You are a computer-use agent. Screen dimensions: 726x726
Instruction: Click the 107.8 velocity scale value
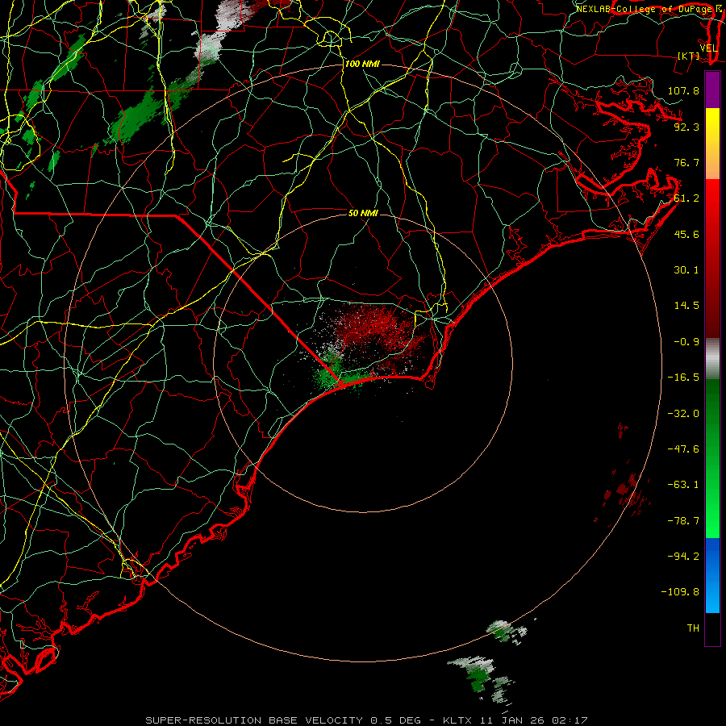[683, 90]
